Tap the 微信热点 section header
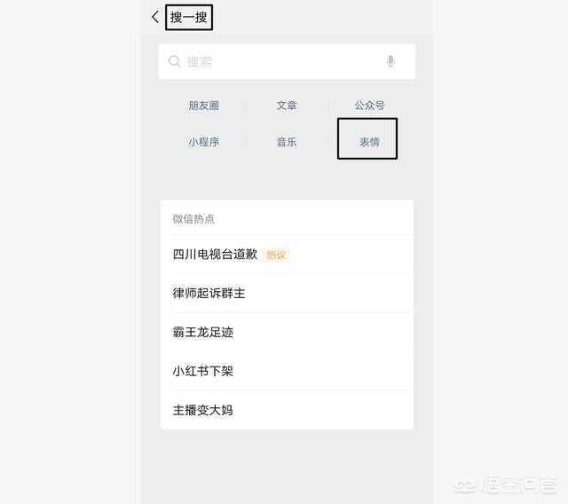Viewport: 568px width, 504px height. point(193,218)
